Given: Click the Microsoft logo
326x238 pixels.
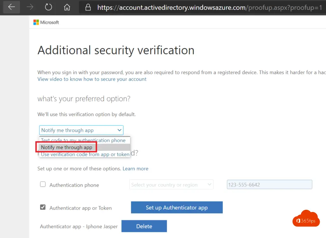Looking at the screenshot, I should pos(46,23).
